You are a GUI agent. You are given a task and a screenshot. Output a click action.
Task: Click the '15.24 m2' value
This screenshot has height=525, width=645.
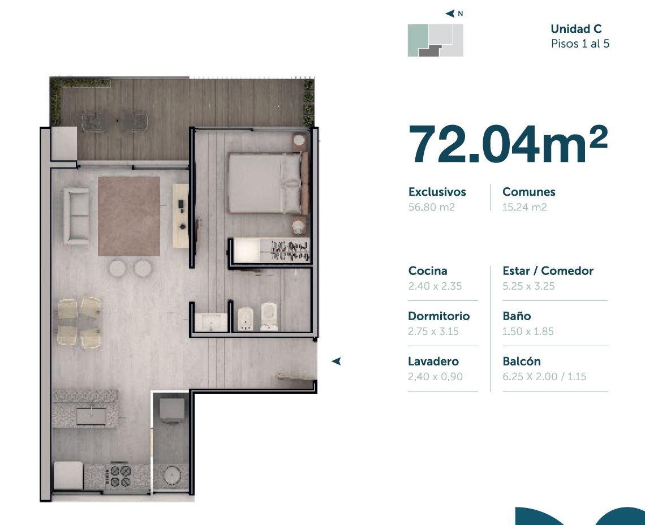pyautogui.click(x=524, y=207)
